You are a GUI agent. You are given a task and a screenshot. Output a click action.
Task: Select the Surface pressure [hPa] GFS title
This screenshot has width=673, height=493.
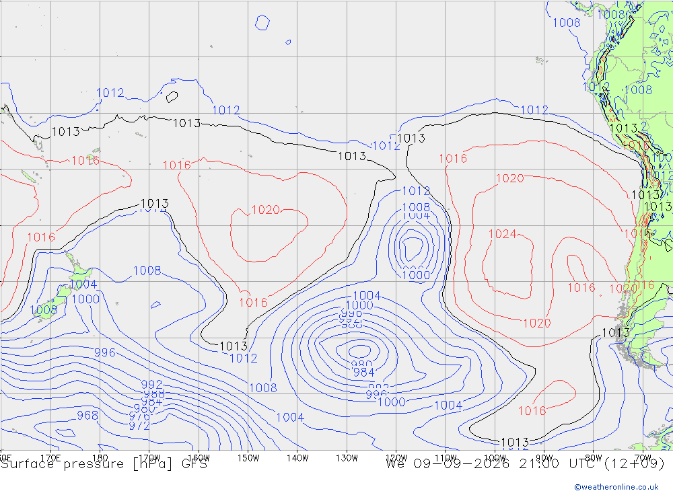[104, 464]
